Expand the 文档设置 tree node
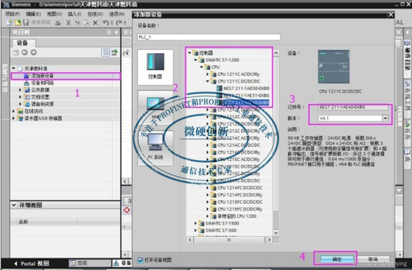The width and height of the screenshot is (412, 270). point(20,97)
